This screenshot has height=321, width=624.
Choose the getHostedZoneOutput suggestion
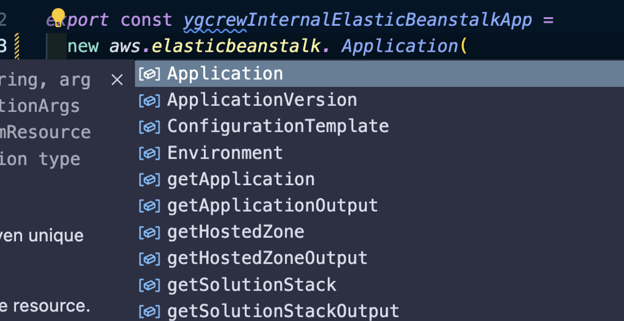coord(380,258)
